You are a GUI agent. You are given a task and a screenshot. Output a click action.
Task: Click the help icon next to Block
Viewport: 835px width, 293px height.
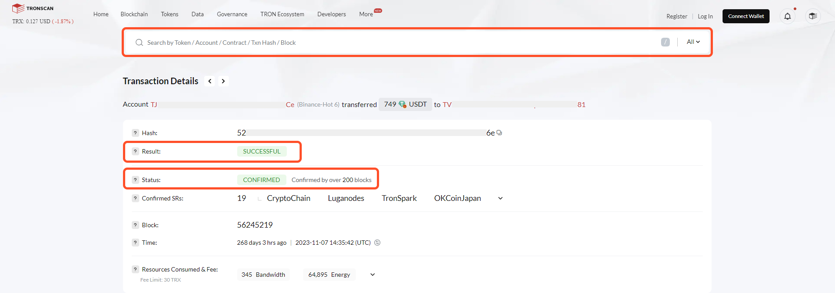point(135,225)
